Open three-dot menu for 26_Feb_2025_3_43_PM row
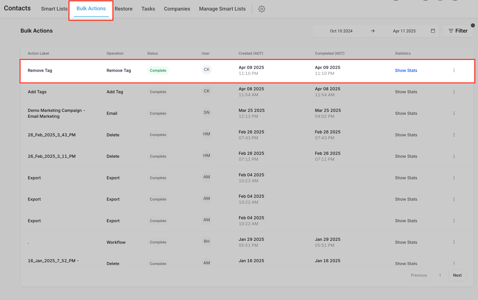The width and height of the screenshot is (478, 300). tap(454, 135)
